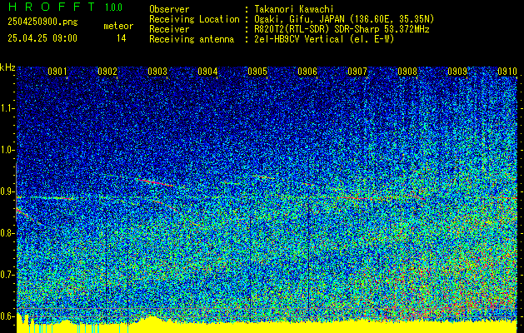Select the Ogaki, Gifu, JAPAN location text

344,19
